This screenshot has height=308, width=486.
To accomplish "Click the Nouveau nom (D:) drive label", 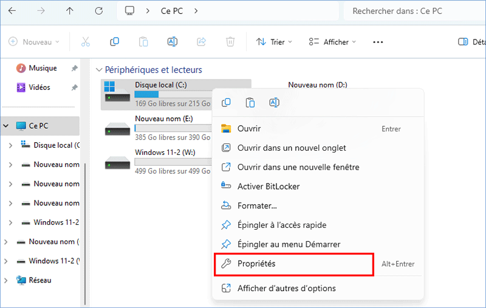I will click(318, 85).
